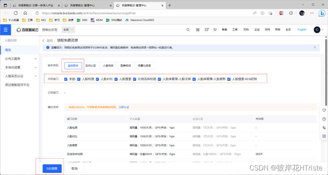Uncheck the 人脸检测 checkbox
Viewport: 328px width, 175px height.
tap(79, 79)
